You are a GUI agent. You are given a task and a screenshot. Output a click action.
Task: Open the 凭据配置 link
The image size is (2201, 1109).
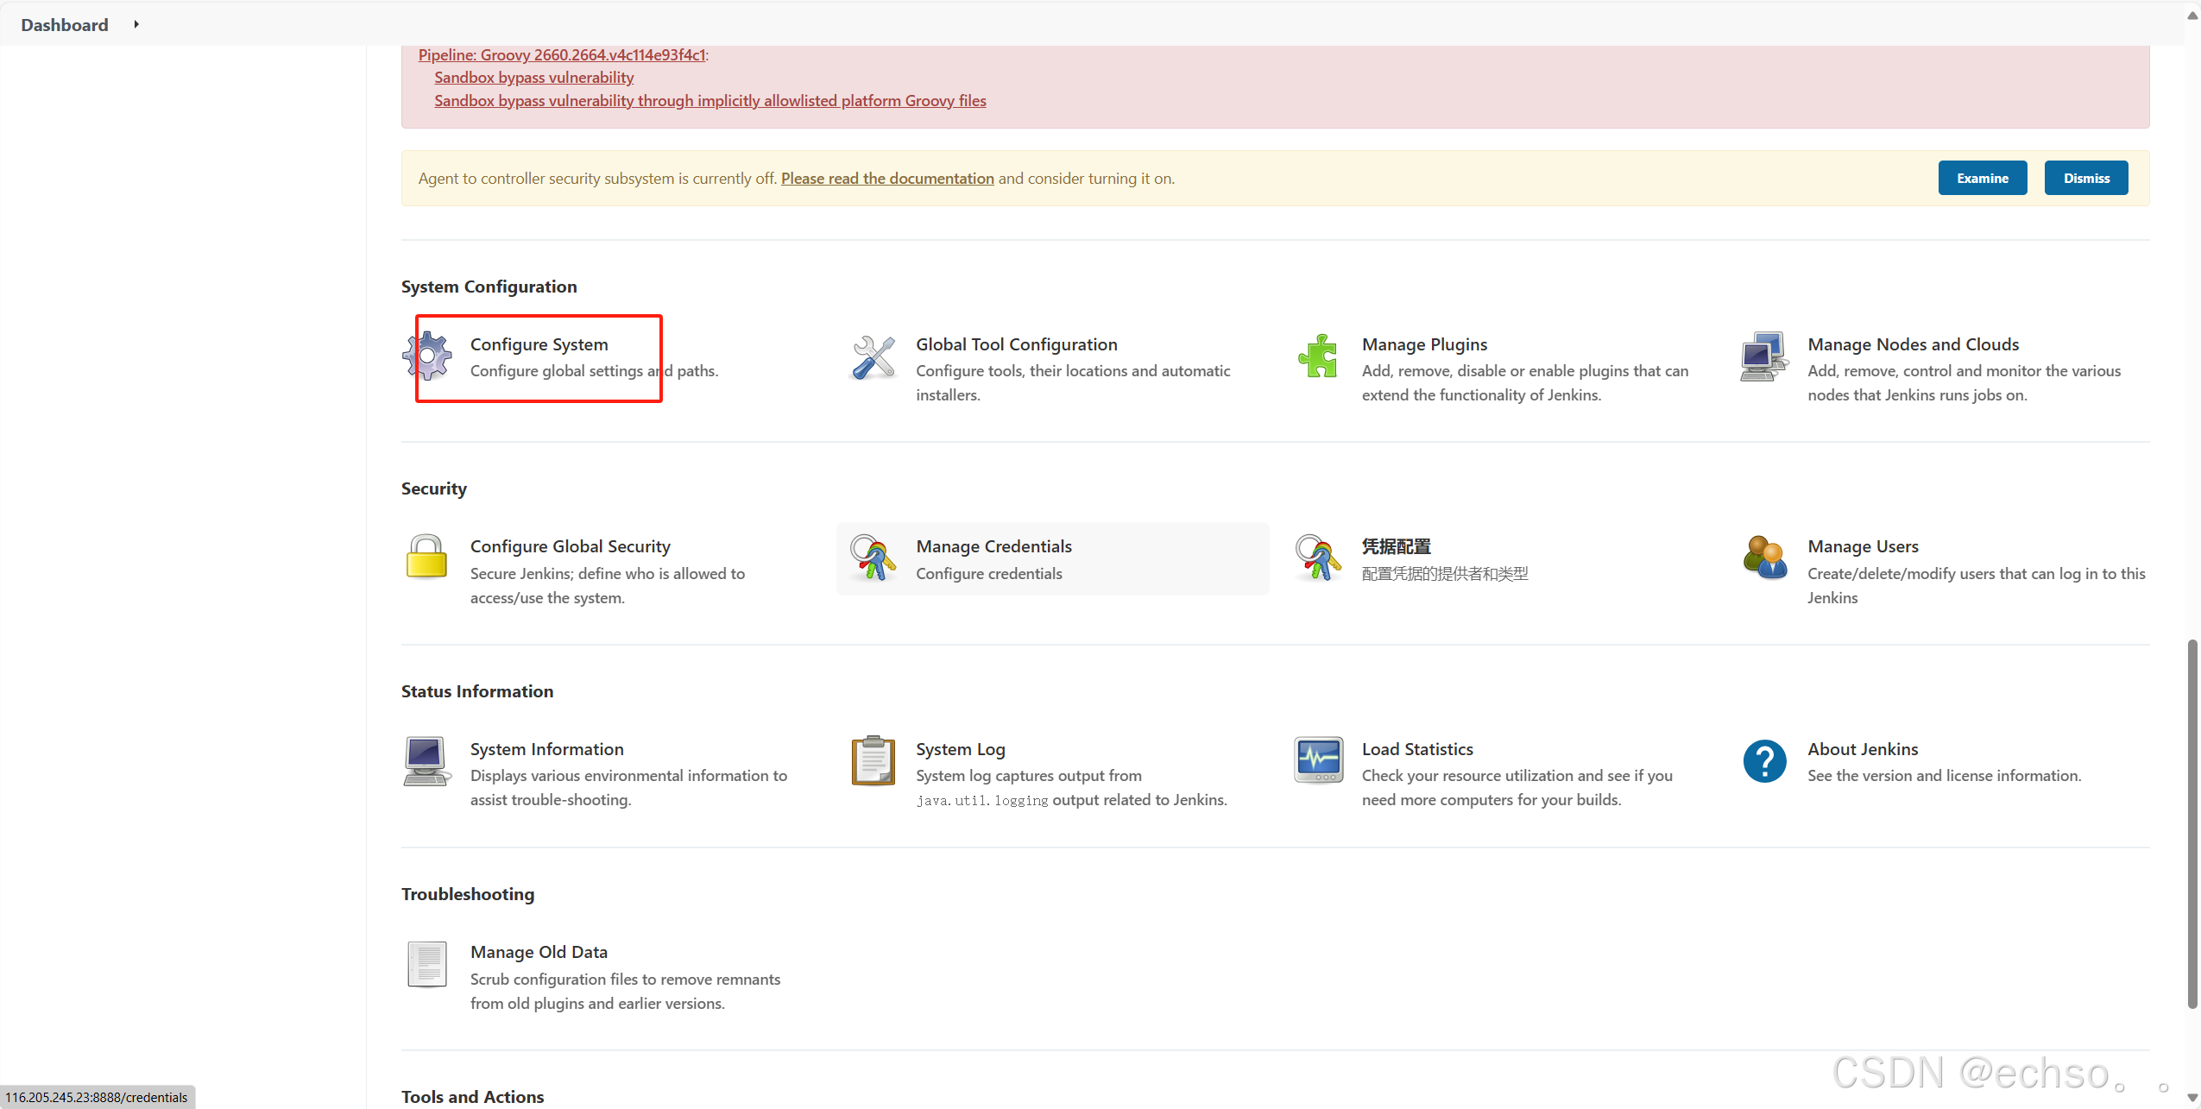pos(1396,546)
